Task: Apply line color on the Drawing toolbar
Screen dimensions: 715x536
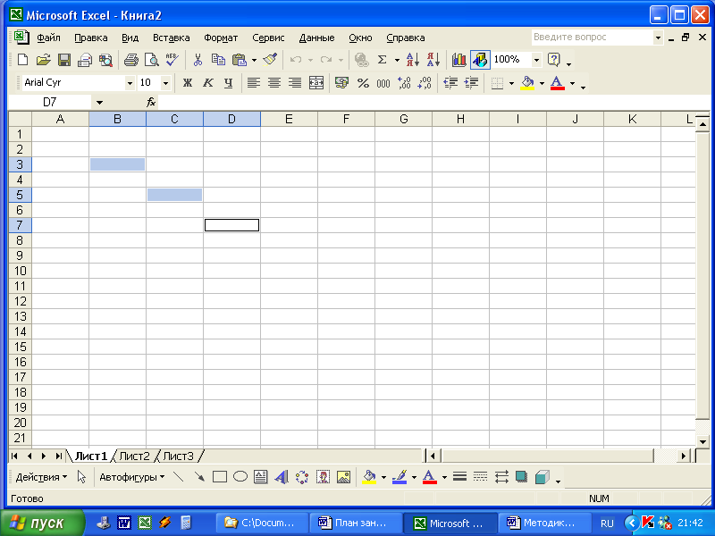Action: 400,477
